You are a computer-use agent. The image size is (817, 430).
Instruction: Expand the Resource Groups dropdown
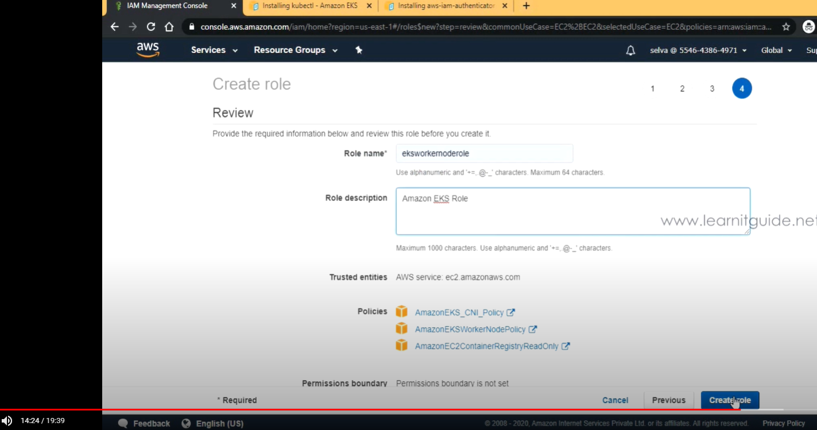click(x=296, y=50)
